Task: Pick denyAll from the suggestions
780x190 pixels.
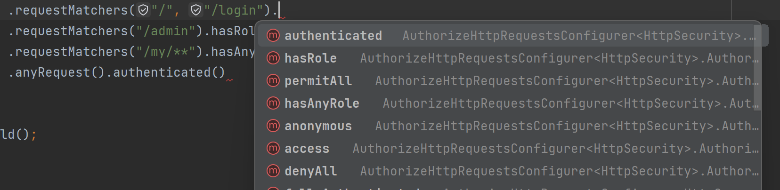Action: point(510,171)
